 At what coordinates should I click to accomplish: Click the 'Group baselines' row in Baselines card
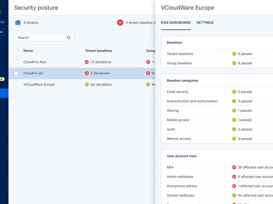(217, 63)
